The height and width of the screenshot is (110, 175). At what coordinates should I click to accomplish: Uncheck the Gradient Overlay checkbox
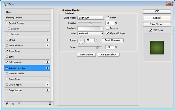point(7,68)
